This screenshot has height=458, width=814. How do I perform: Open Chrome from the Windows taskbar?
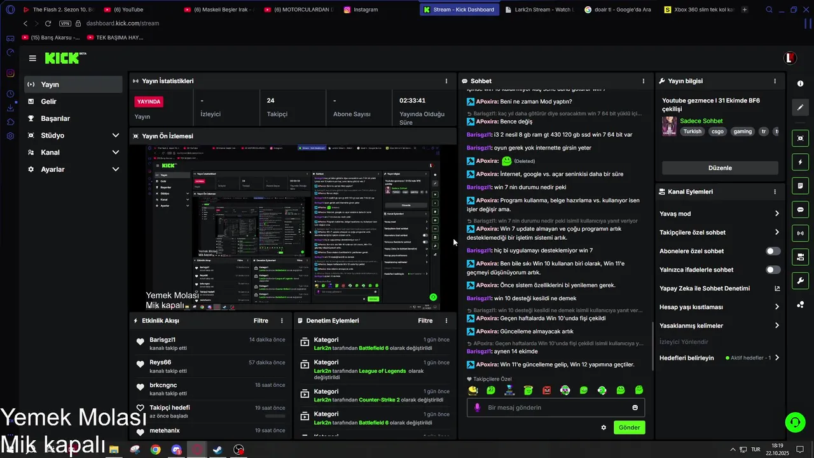(x=155, y=450)
